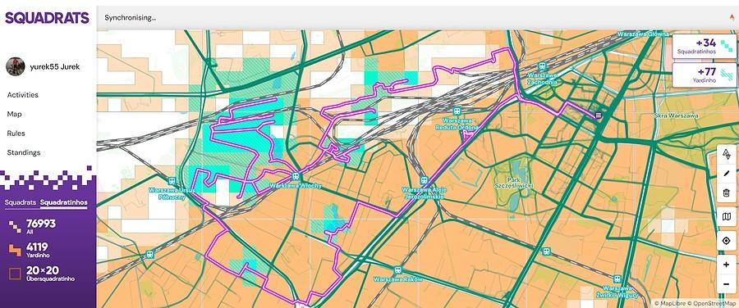Click the Warszawa Główna map label
The height and width of the screenshot is (308, 739).
[644, 34]
